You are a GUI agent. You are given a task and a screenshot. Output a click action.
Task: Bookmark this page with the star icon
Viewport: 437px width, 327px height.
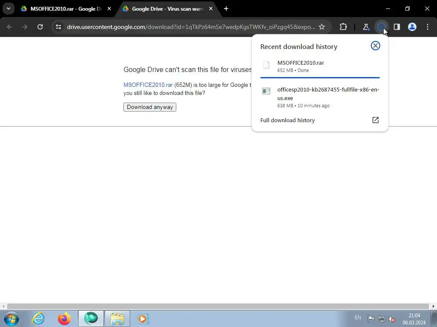click(x=322, y=27)
